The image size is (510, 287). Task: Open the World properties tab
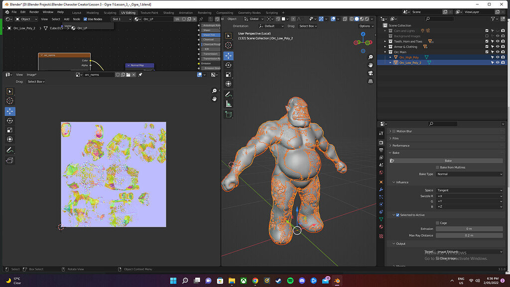point(381,172)
